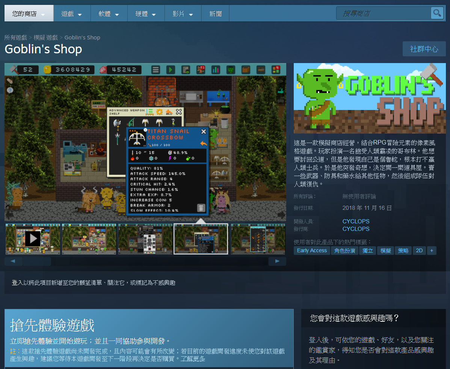
Task: Click the next screenshot arrow on main image
Action: point(282,214)
